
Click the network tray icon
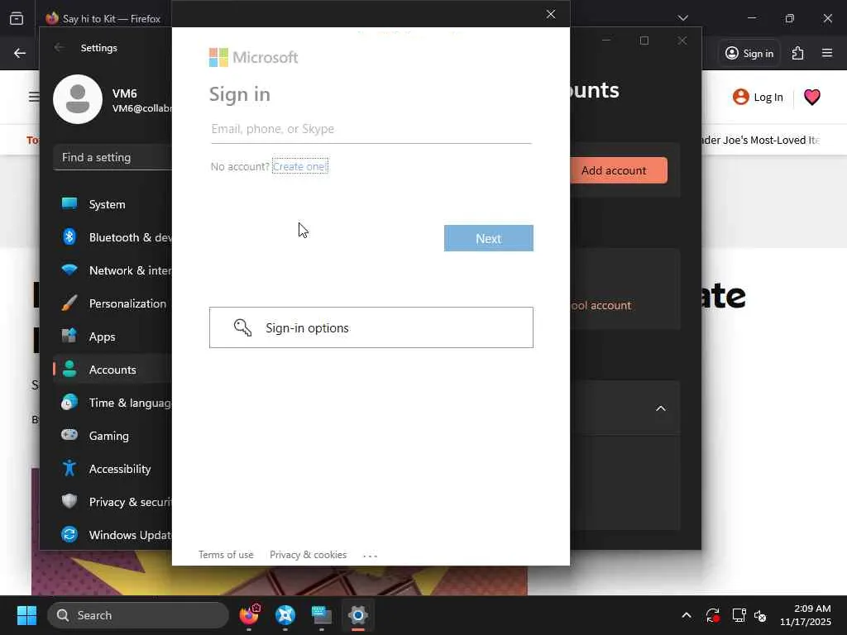[738, 615]
